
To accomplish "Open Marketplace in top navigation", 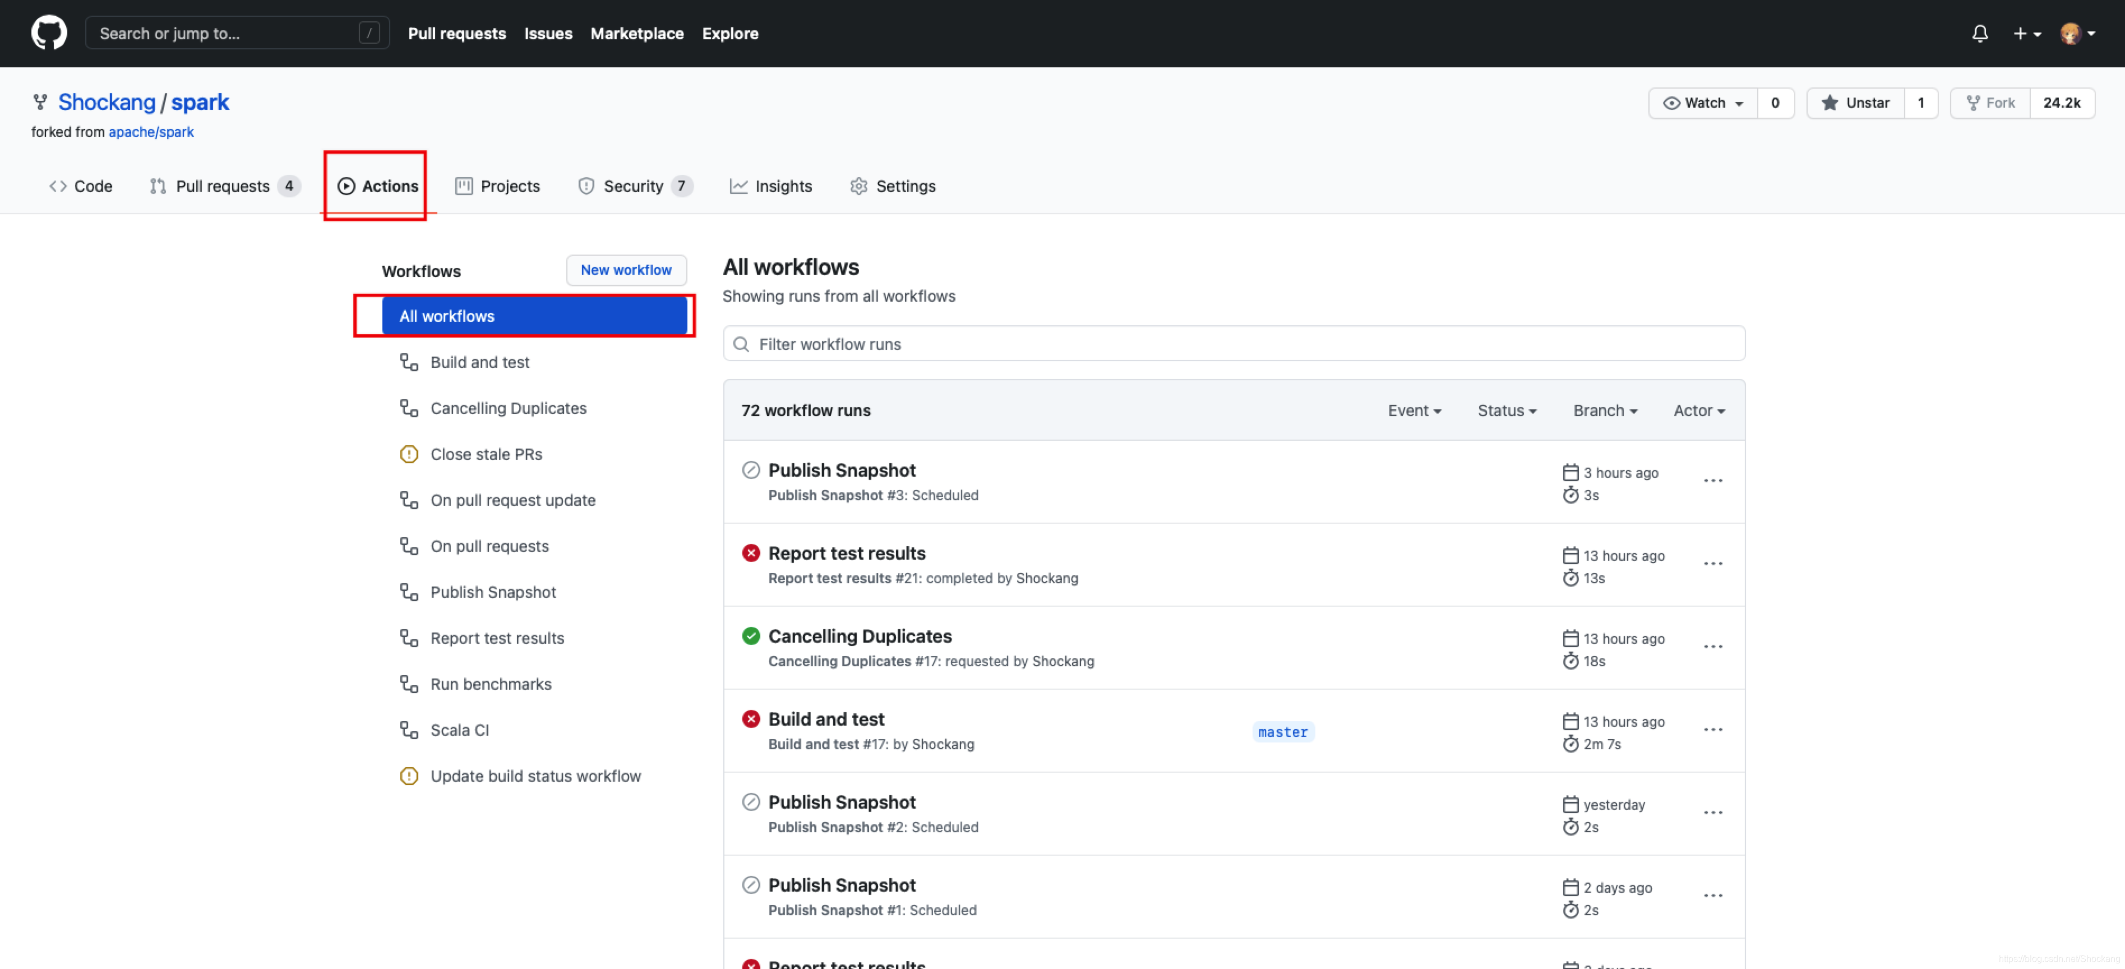I will pyautogui.click(x=637, y=33).
